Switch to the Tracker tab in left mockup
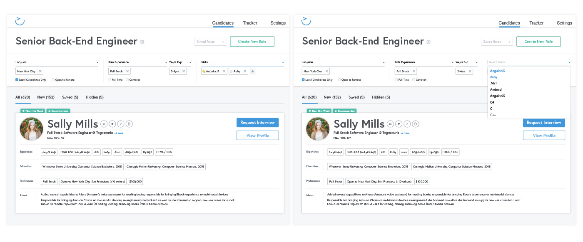Screen dimensions: 583x242 (x=250, y=23)
